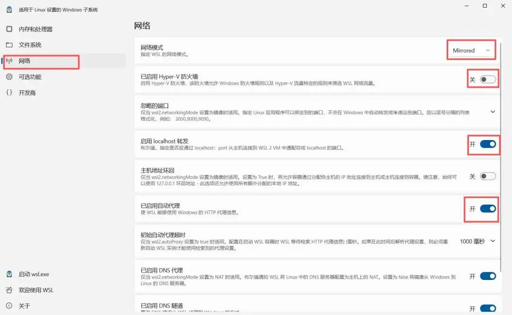The height and width of the screenshot is (315, 512).
Task: Expand the 忽略的端口 section
Action: (x=492, y=112)
